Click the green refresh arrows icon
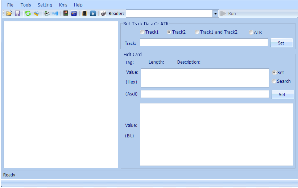Image resolution: width=298 pixels, height=188 pixels. coord(28,13)
